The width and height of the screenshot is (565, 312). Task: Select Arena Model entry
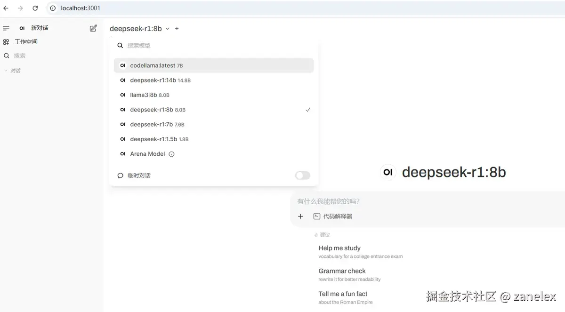click(213, 154)
